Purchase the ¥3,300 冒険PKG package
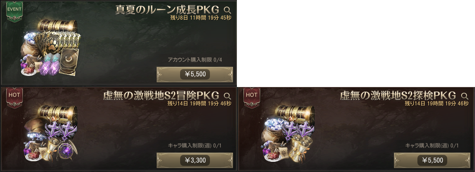475x172 pixels. [x=195, y=160]
